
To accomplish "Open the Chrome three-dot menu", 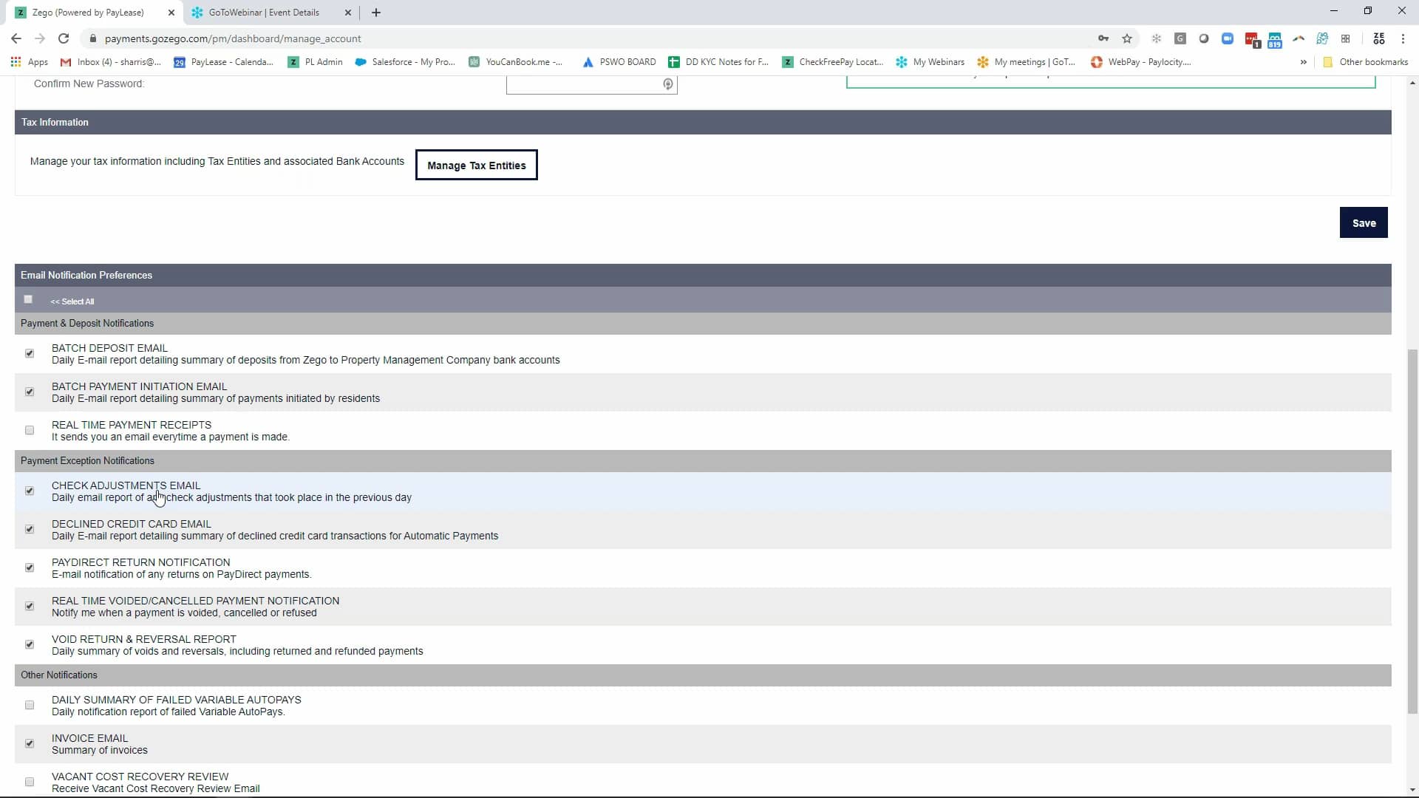I will pyautogui.click(x=1403, y=38).
